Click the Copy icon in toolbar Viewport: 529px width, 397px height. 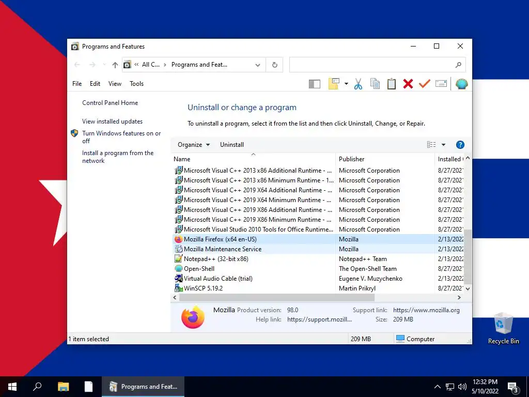[x=375, y=83]
